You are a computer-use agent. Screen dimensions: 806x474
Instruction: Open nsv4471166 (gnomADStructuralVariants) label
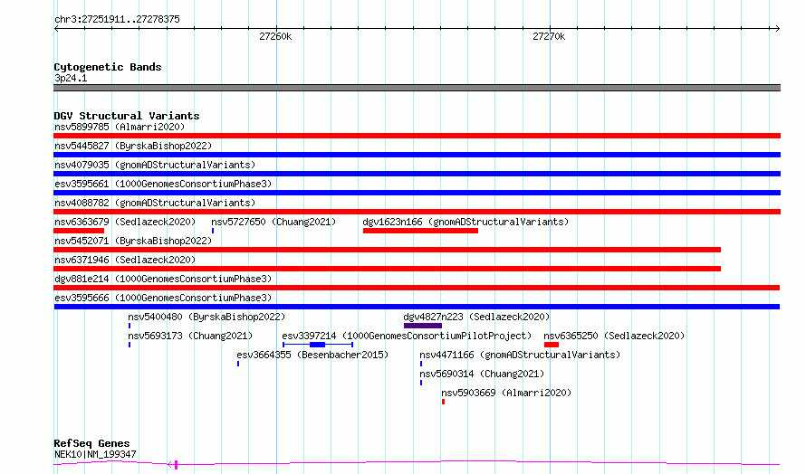pos(520,355)
